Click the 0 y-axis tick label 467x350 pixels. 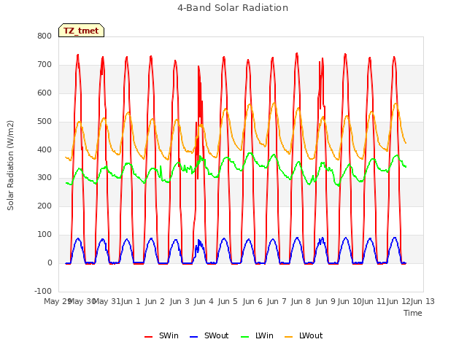50,262
